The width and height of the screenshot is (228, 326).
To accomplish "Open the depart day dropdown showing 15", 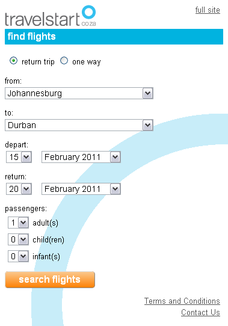I will click(x=19, y=157).
